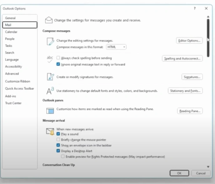The width and height of the screenshot is (215, 184).
Task: Click the 'When new messages arrive:' label
Action: pyautogui.click(x=75, y=129)
